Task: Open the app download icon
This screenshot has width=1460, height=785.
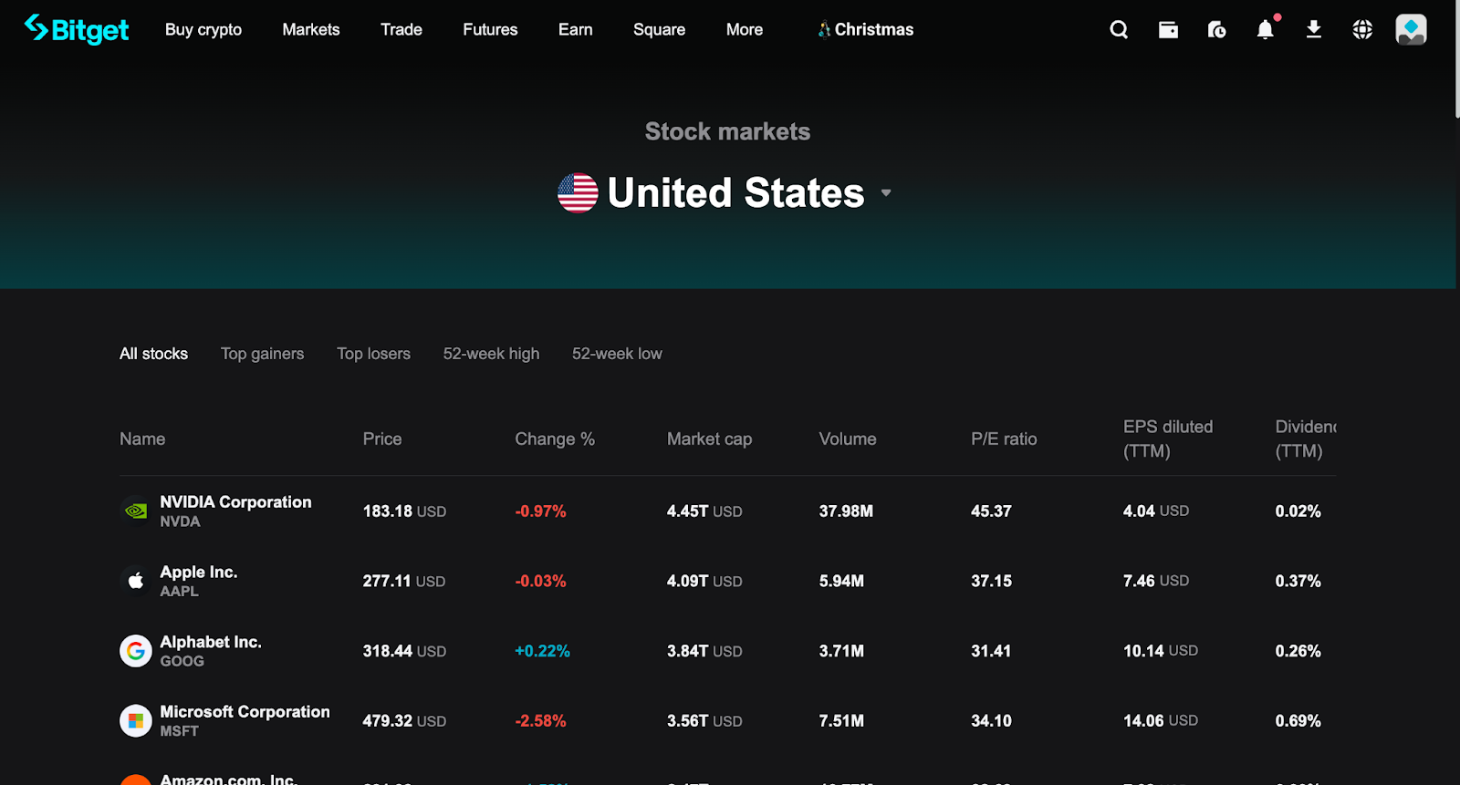Action: [1314, 29]
